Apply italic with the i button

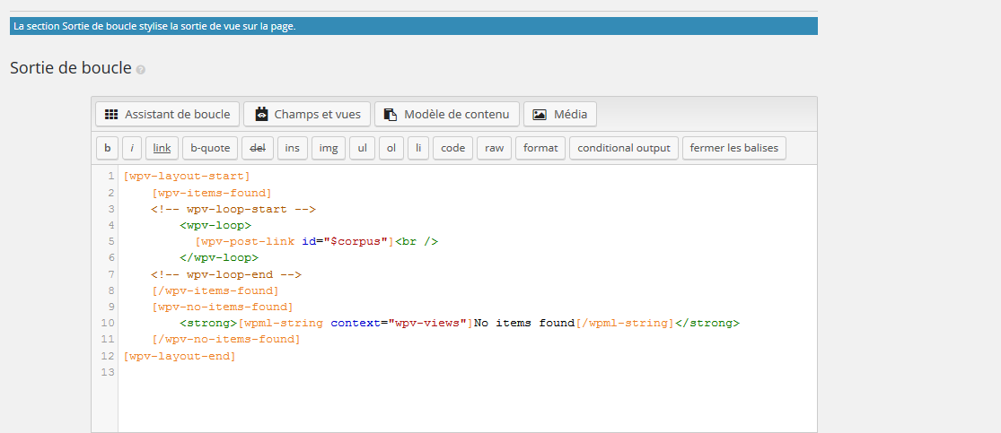coord(131,148)
